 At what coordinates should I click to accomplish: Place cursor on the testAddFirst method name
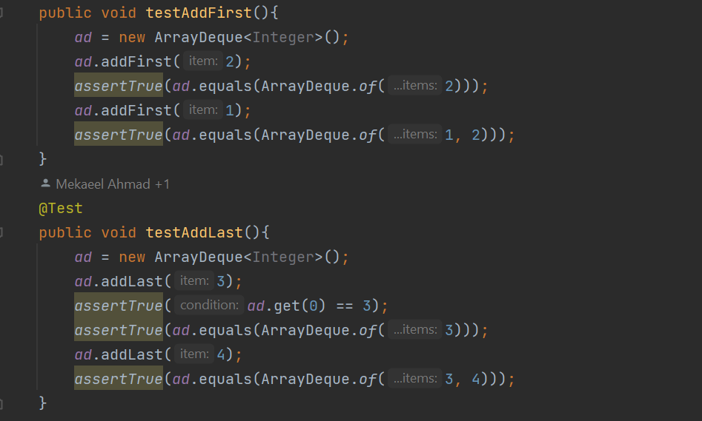(x=198, y=13)
